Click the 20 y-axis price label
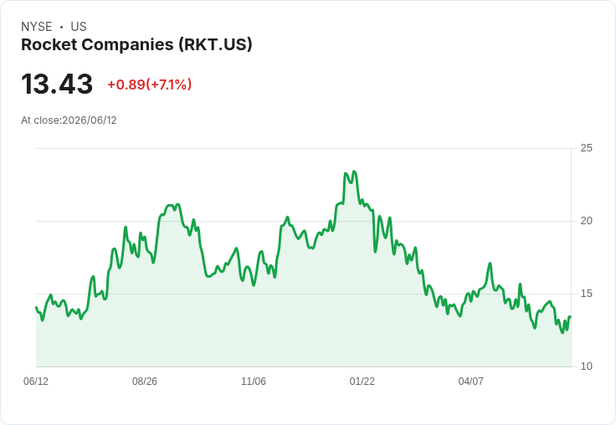 pyautogui.click(x=586, y=221)
